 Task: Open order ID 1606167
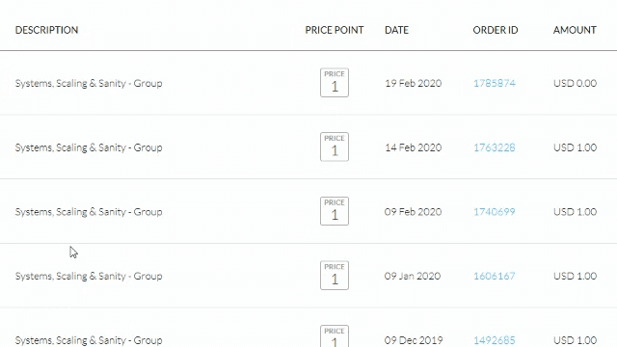[x=495, y=276]
